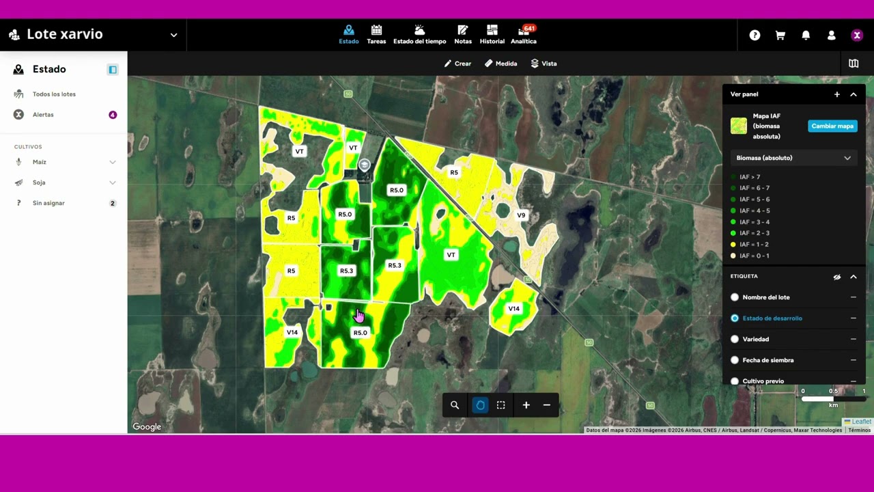The width and height of the screenshot is (874, 492).
Task: Switch to Estado del tiempo weather tab
Action: [419, 35]
